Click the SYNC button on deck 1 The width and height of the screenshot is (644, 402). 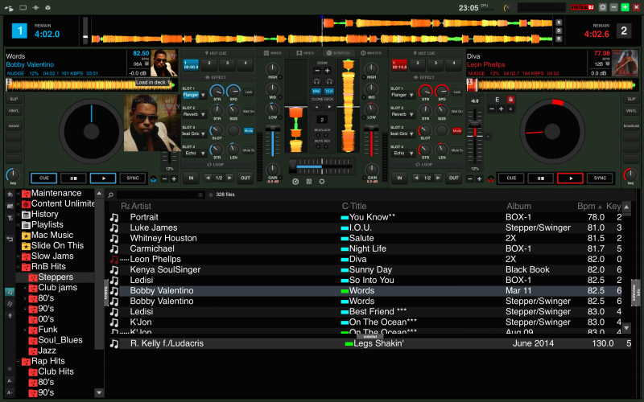click(132, 178)
